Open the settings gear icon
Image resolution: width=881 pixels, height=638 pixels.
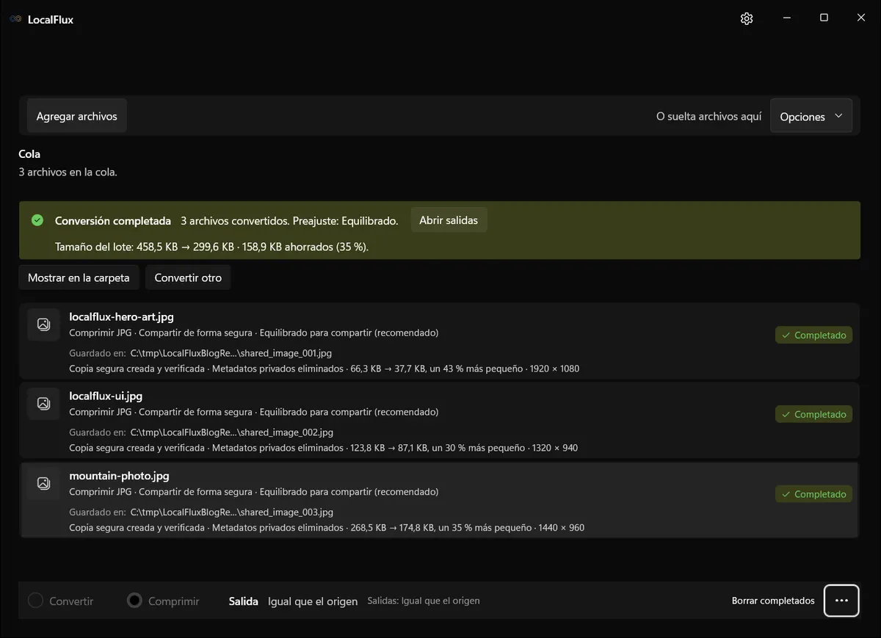tap(747, 19)
